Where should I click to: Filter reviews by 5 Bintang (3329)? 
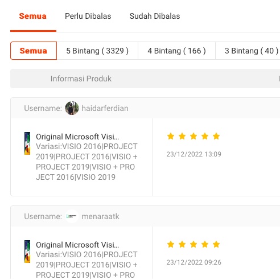tap(97, 51)
